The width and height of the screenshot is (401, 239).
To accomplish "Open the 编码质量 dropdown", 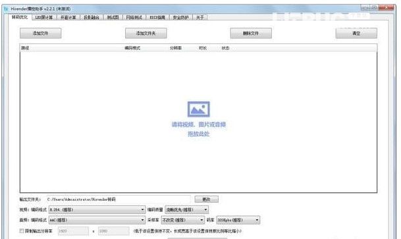I will tap(186, 210).
